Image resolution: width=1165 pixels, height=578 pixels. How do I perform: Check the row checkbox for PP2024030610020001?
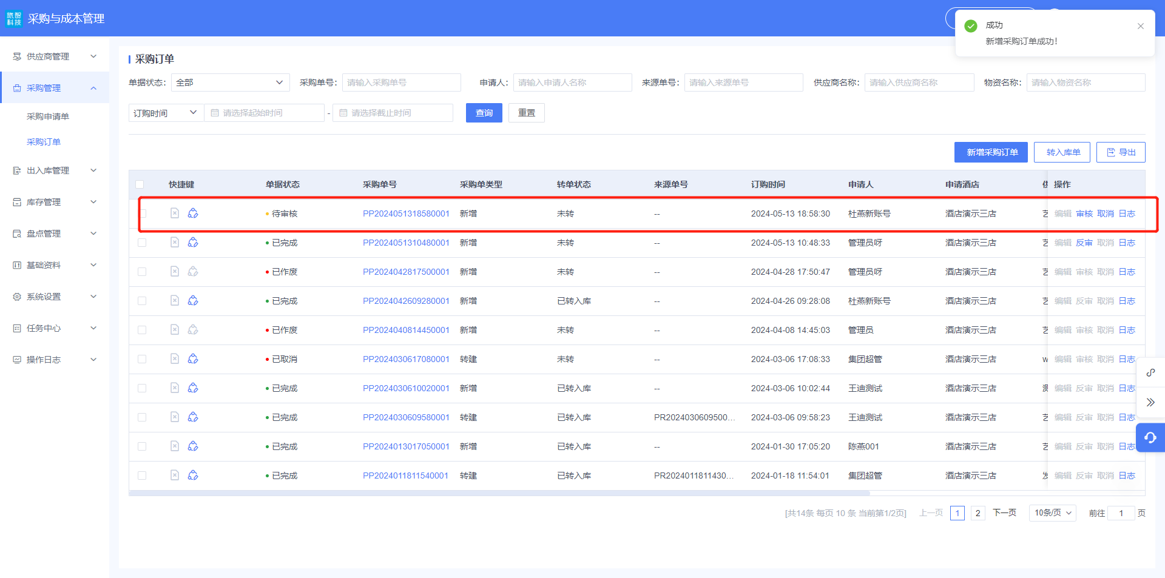pyautogui.click(x=142, y=388)
